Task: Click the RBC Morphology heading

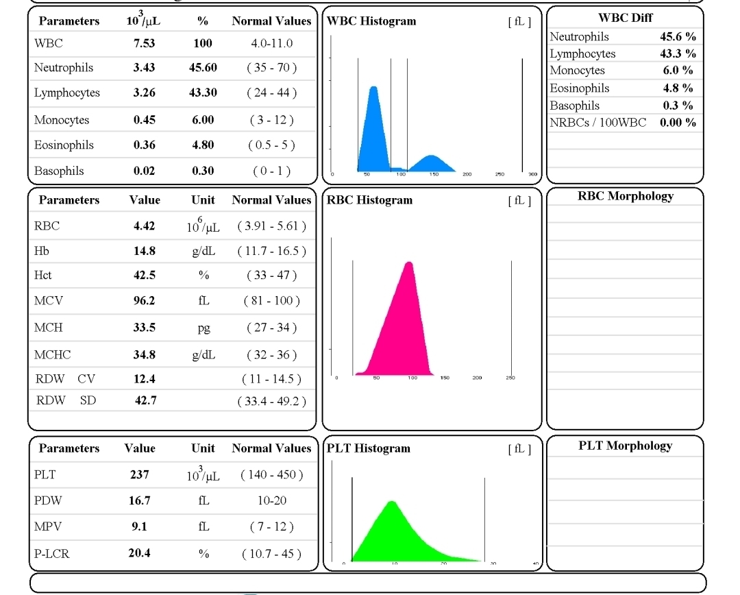Action: (625, 196)
